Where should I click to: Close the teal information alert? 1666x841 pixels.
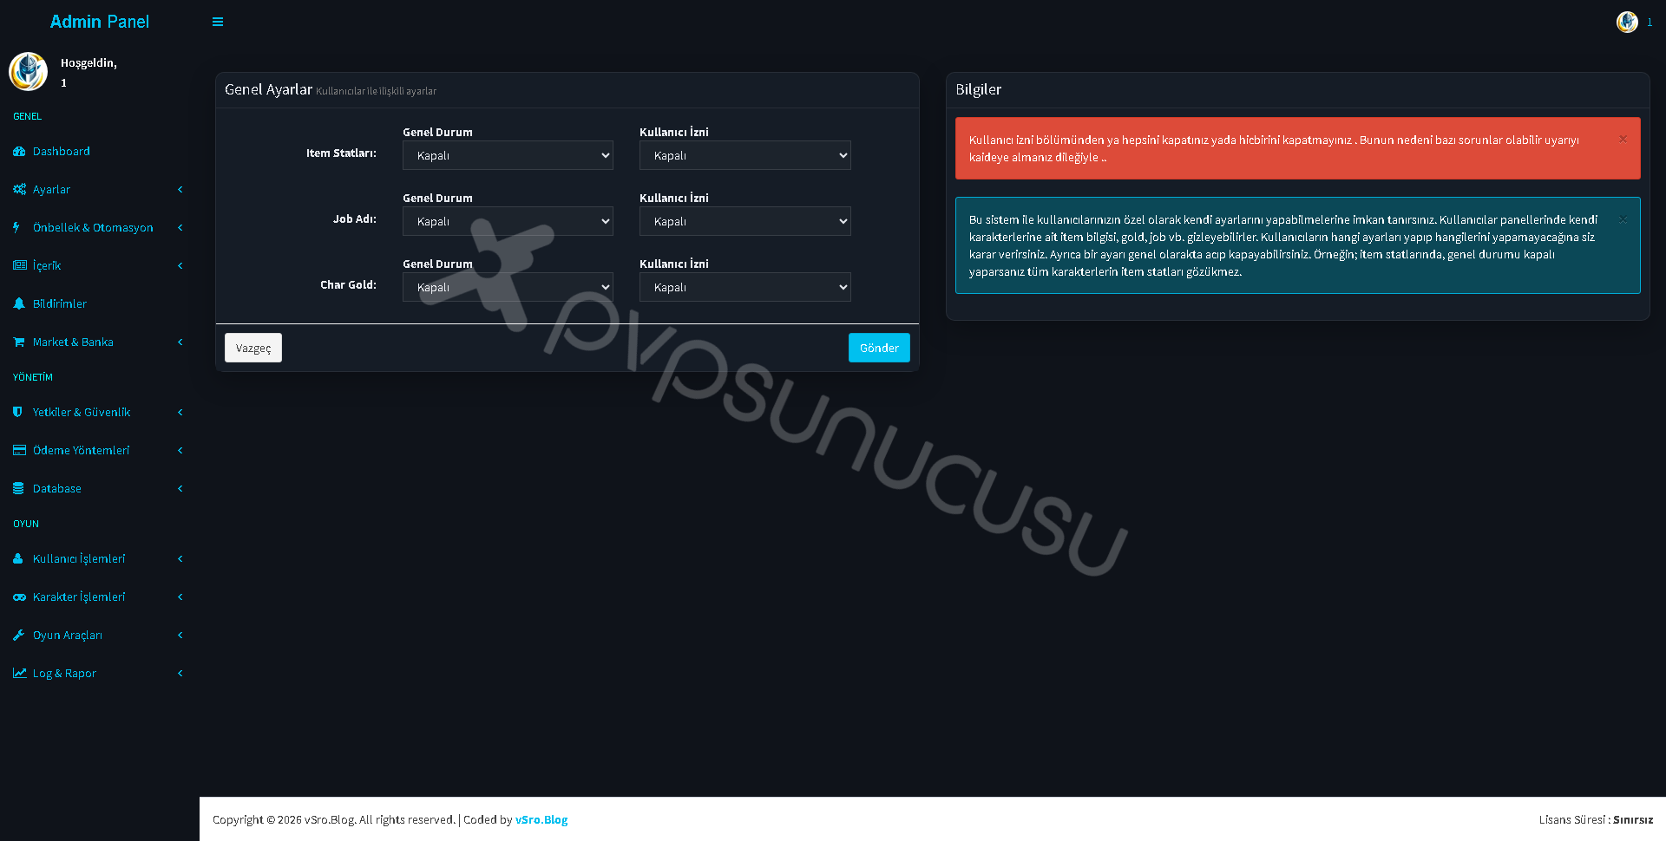(1623, 219)
